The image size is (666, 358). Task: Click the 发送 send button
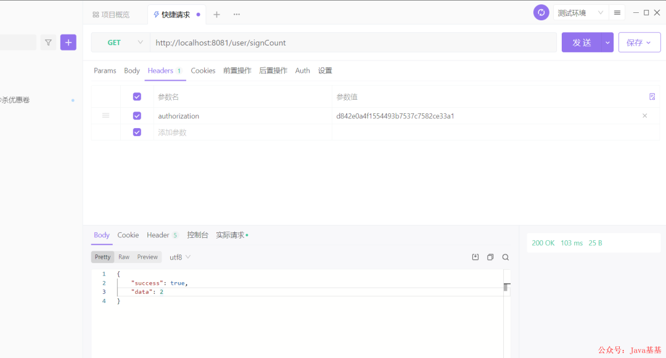[x=582, y=43]
